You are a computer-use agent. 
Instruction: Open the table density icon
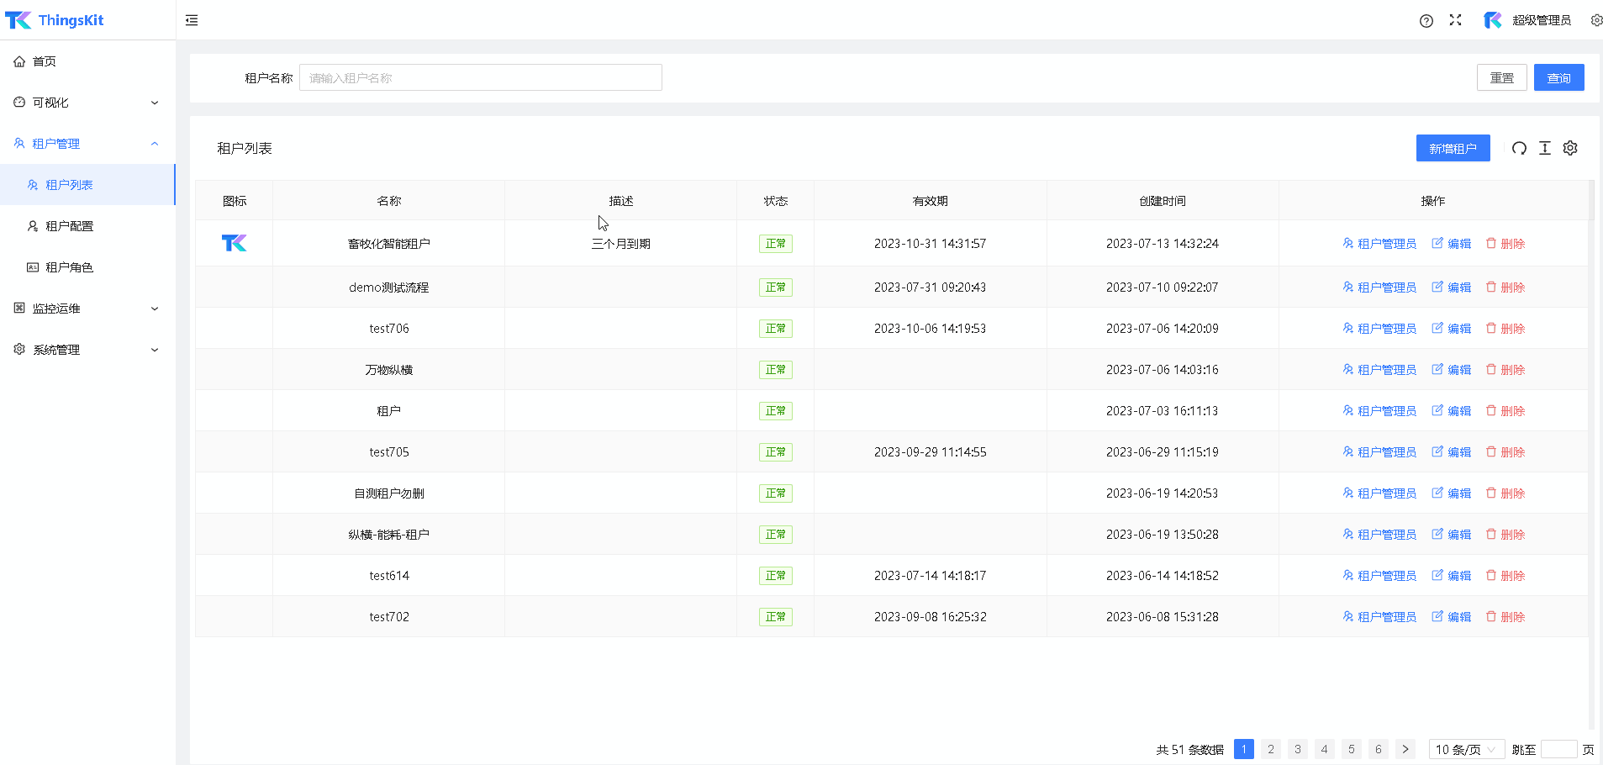(x=1544, y=148)
